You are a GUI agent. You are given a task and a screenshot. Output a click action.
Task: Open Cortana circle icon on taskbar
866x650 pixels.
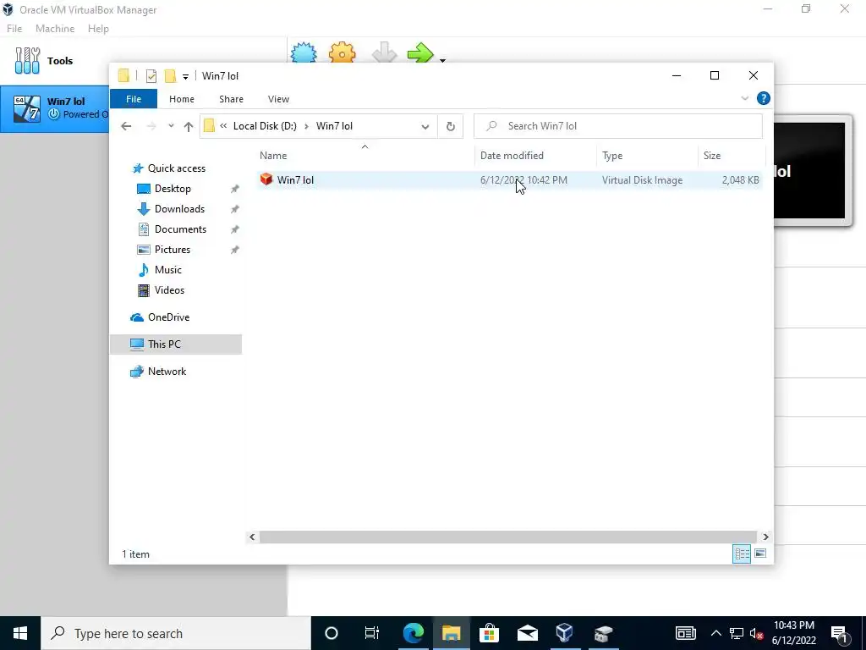tap(331, 633)
